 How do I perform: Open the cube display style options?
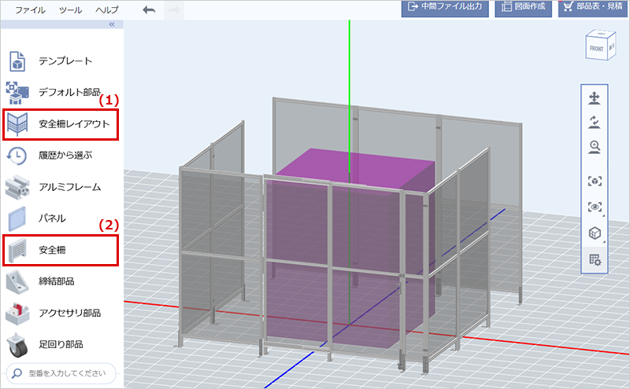coord(595,233)
